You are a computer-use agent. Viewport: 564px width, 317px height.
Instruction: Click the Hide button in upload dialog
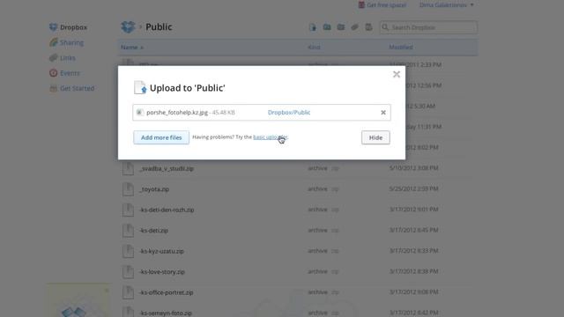pyautogui.click(x=375, y=137)
